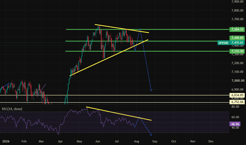This screenshot has width=246, height=145.
Task: Click the Feb label on time axis
Action: click(x=24, y=141)
